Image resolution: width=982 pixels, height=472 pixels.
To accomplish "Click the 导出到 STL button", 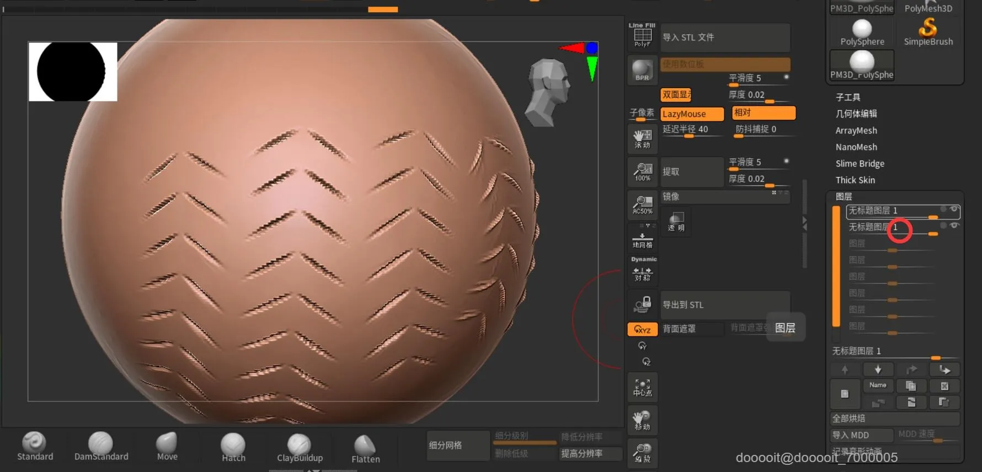I will (x=725, y=305).
